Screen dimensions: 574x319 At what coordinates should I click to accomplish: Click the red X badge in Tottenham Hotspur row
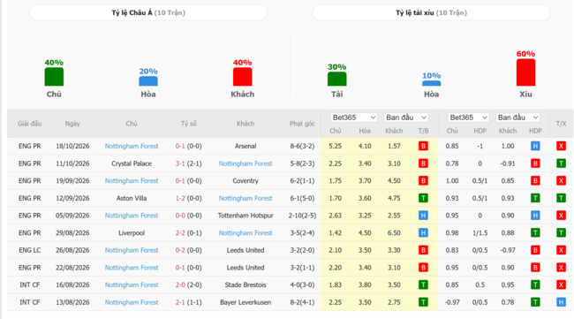point(561,216)
